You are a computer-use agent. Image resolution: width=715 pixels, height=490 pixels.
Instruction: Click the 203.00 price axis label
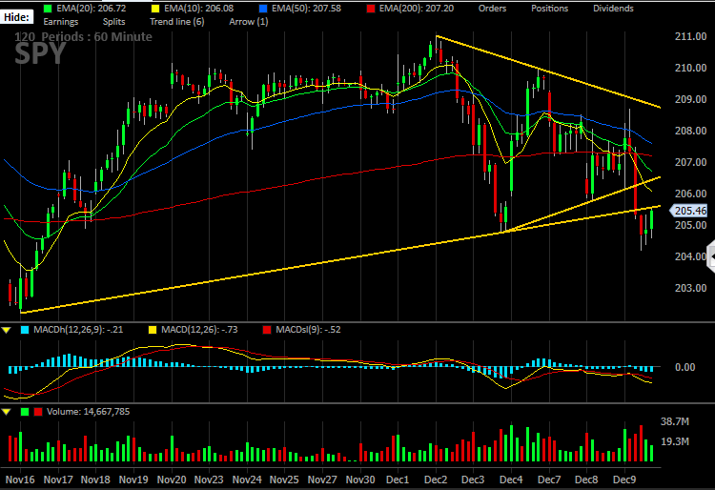(x=690, y=288)
